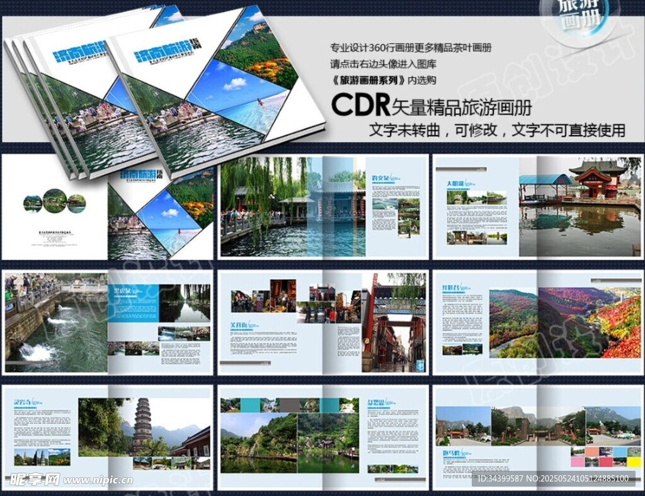Open the www.nipic.cn link
Screen dimensions: 645x496
pos(98,480)
